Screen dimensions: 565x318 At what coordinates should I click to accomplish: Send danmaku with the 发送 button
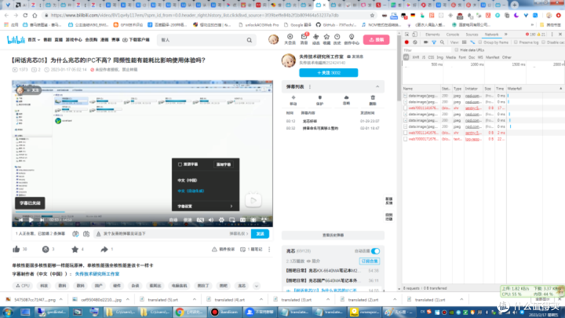(260, 234)
